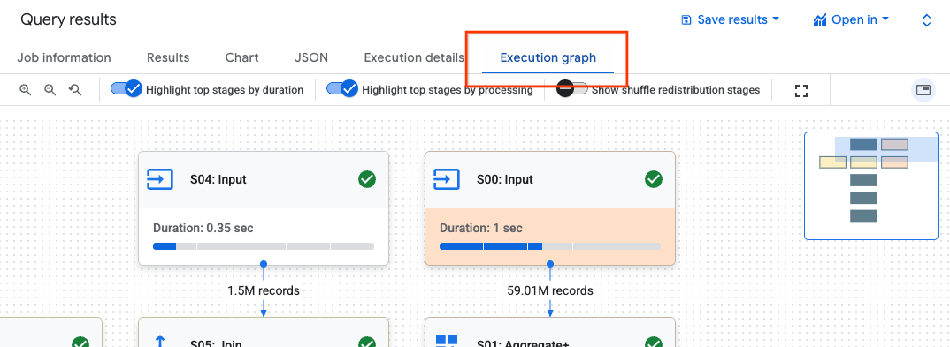Reset the graph zoom level

coord(75,90)
